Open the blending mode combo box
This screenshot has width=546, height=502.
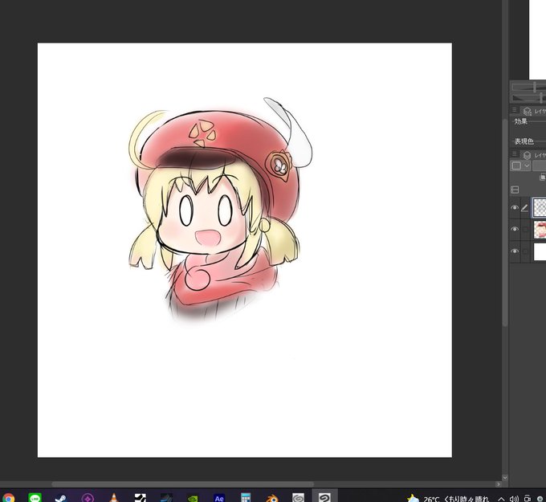(x=539, y=165)
